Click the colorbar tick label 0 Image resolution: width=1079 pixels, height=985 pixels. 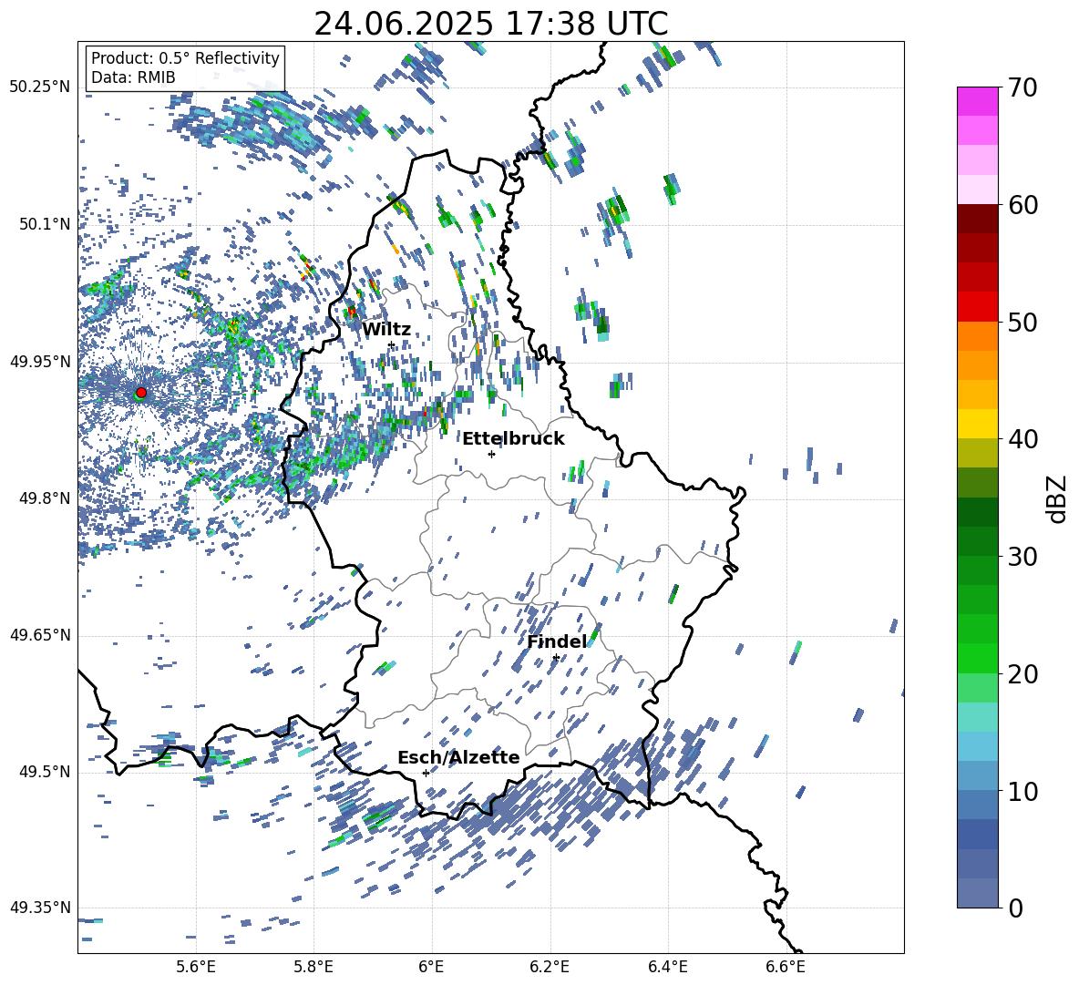click(1015, 908)
